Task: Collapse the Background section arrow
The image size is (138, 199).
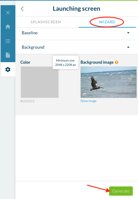Action: pos(128,47)
